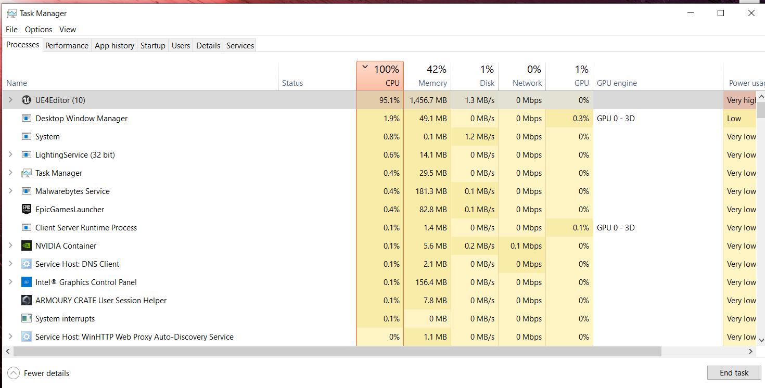Click the EpicGamesLauncher Epic logo icon
This screenshot has height=388, width=765.
click(x=27, y=209)
